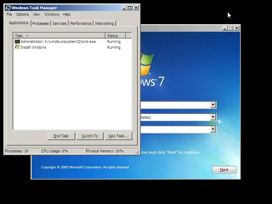Click the Microsoft copyright notice text
The height and width of the screenshot is (204, 272).
85,167
